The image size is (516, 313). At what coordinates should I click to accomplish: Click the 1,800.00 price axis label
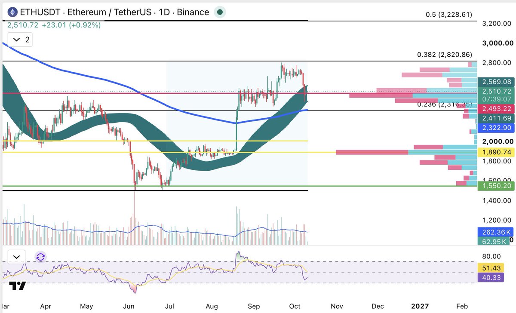(x=497, y=161)
